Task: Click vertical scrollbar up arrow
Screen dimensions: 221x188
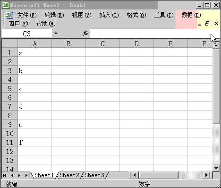Action: pos(216,45)
